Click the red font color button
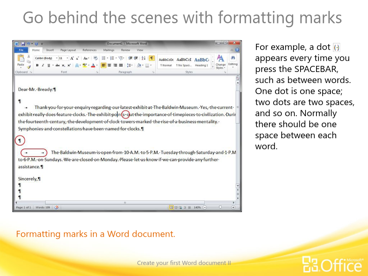368x276 pixels. click(x=93, y=65)
